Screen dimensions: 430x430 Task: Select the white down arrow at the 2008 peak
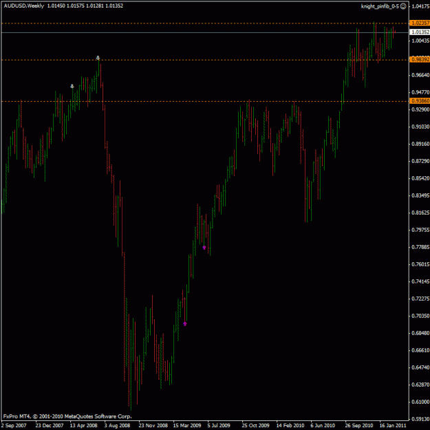pos(98,58)
